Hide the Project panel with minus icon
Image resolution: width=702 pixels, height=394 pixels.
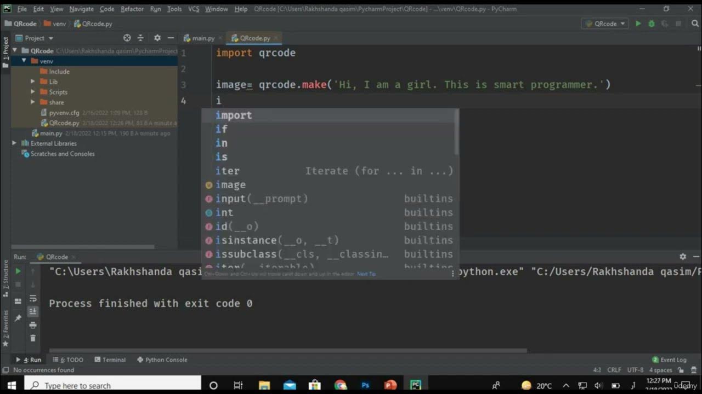(171, 38)
